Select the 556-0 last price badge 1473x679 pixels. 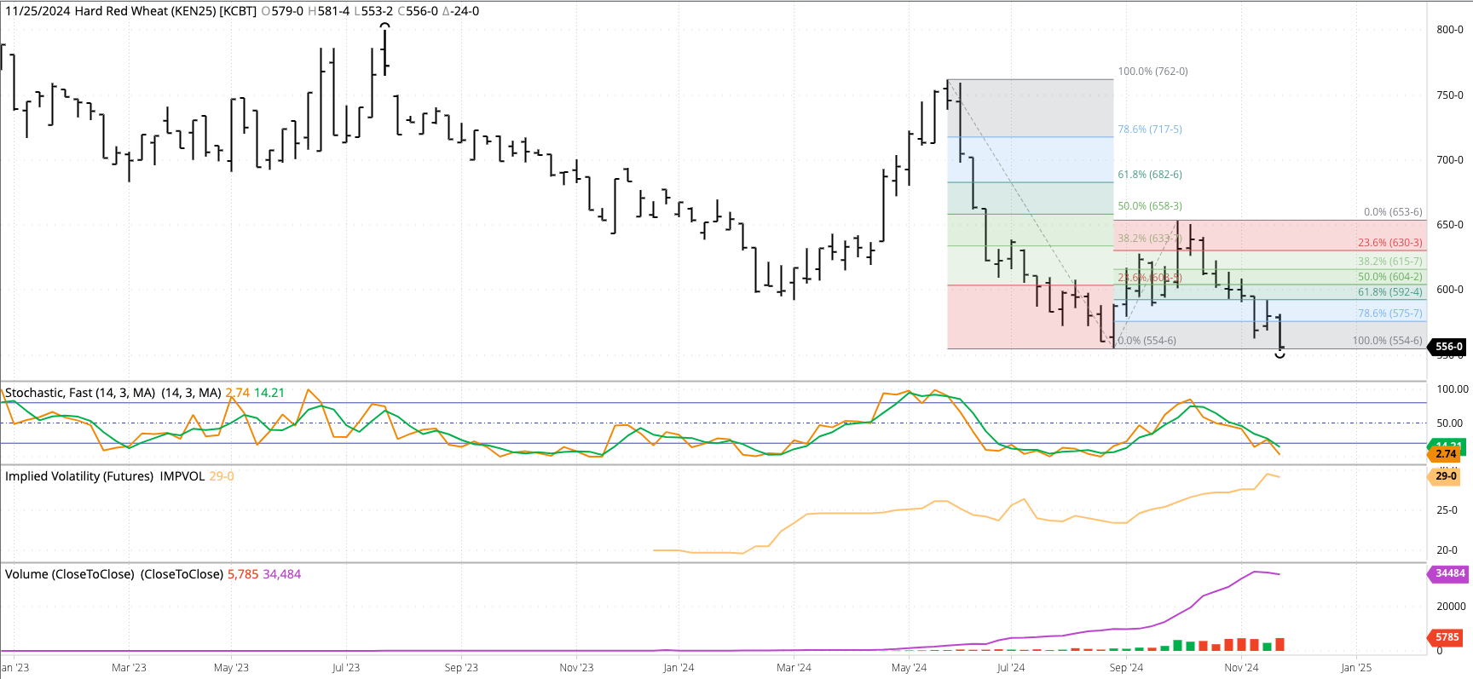(x=1447, y=347)
